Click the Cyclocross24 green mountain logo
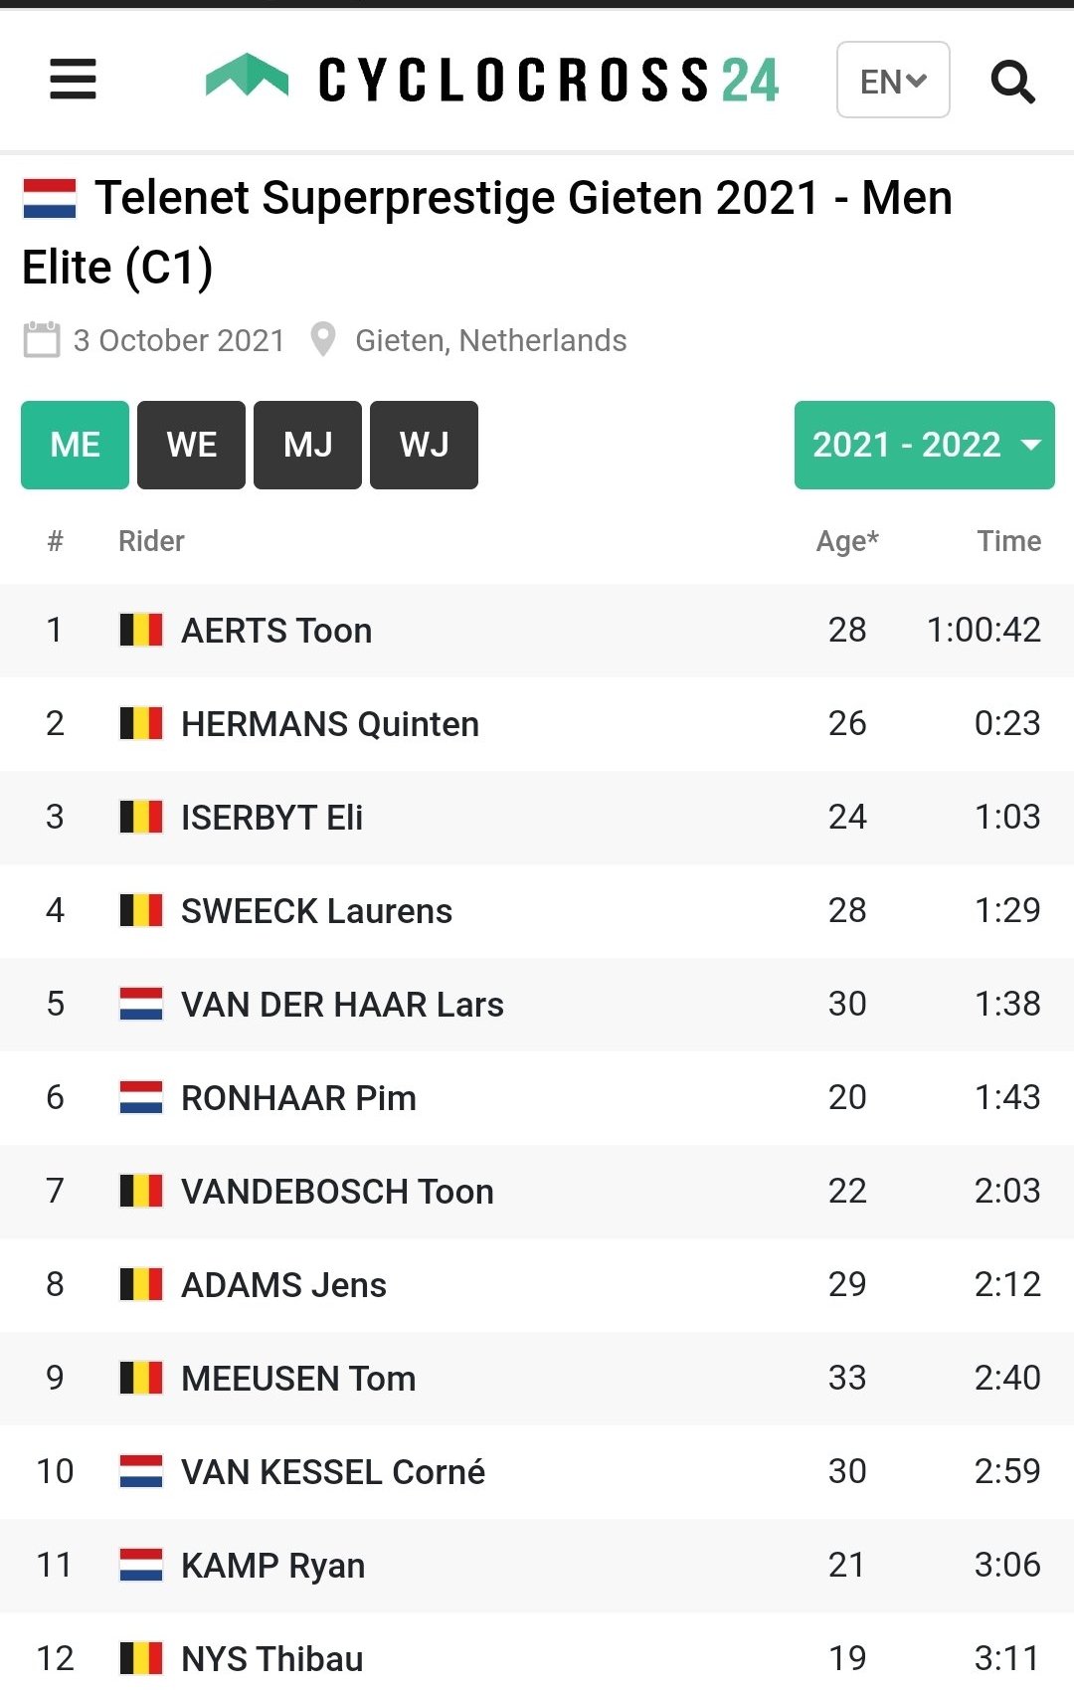Screen dimensions: 1074x1690 point(247,77)
